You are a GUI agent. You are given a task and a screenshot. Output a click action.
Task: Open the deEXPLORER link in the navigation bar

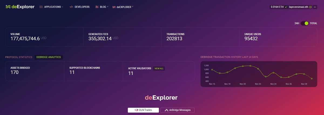(x=123, y=7)
